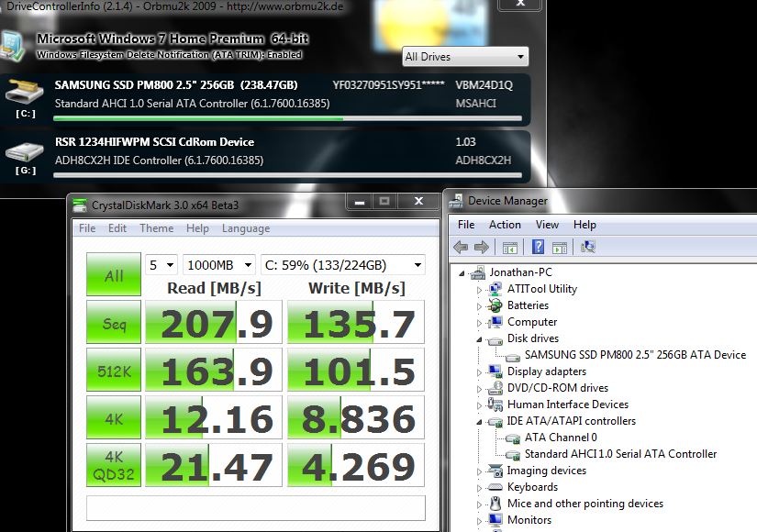Click the Disk drives category icon

click(495, 340)
